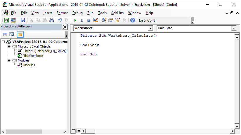Open the Project Explorer icon
The width and height of the screenshot is (241, 135).
pos(104,20)
